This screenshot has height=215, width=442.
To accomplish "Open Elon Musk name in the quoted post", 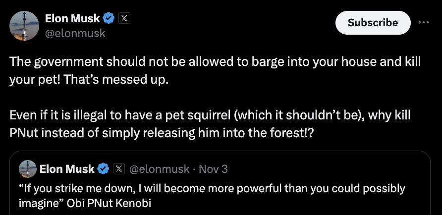I will 66,169.
